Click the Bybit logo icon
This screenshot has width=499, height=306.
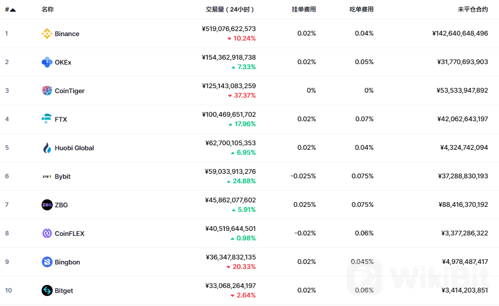47,176
